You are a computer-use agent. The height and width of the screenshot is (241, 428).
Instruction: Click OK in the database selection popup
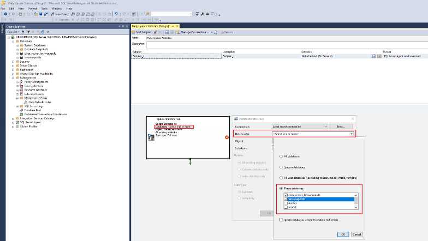point(343,234)
